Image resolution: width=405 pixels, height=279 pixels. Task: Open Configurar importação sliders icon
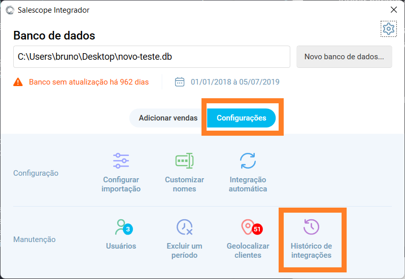121,161
